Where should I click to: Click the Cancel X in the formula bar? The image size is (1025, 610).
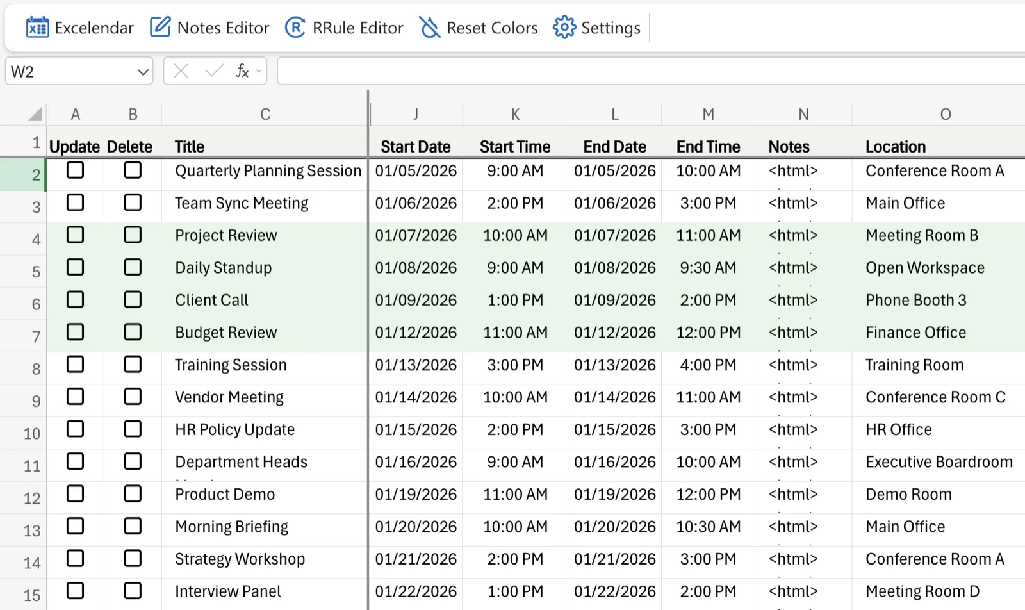pos(181,71)
